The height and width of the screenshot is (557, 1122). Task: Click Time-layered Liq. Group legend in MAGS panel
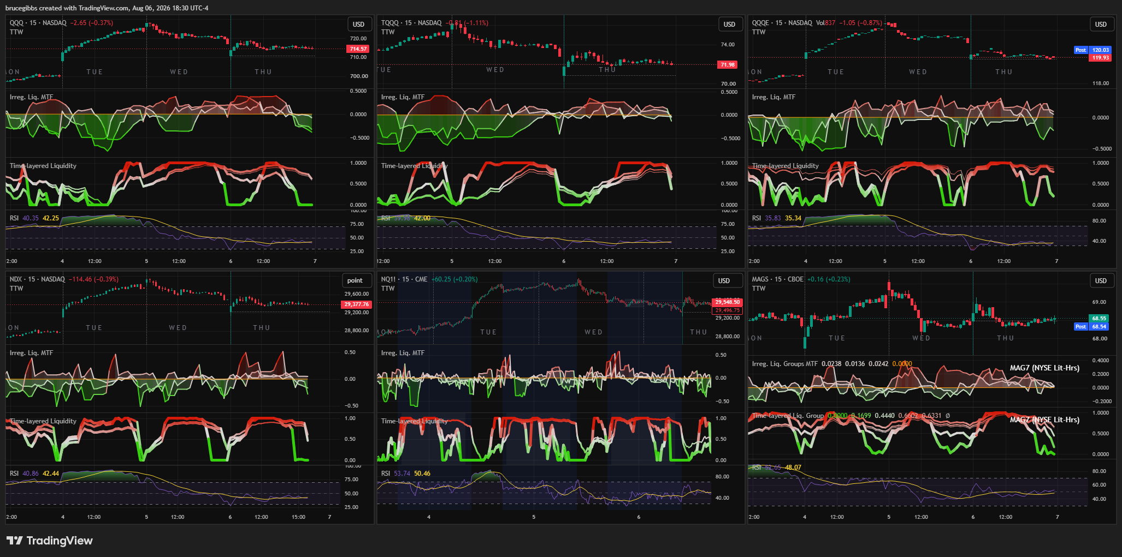pos(788,416)
